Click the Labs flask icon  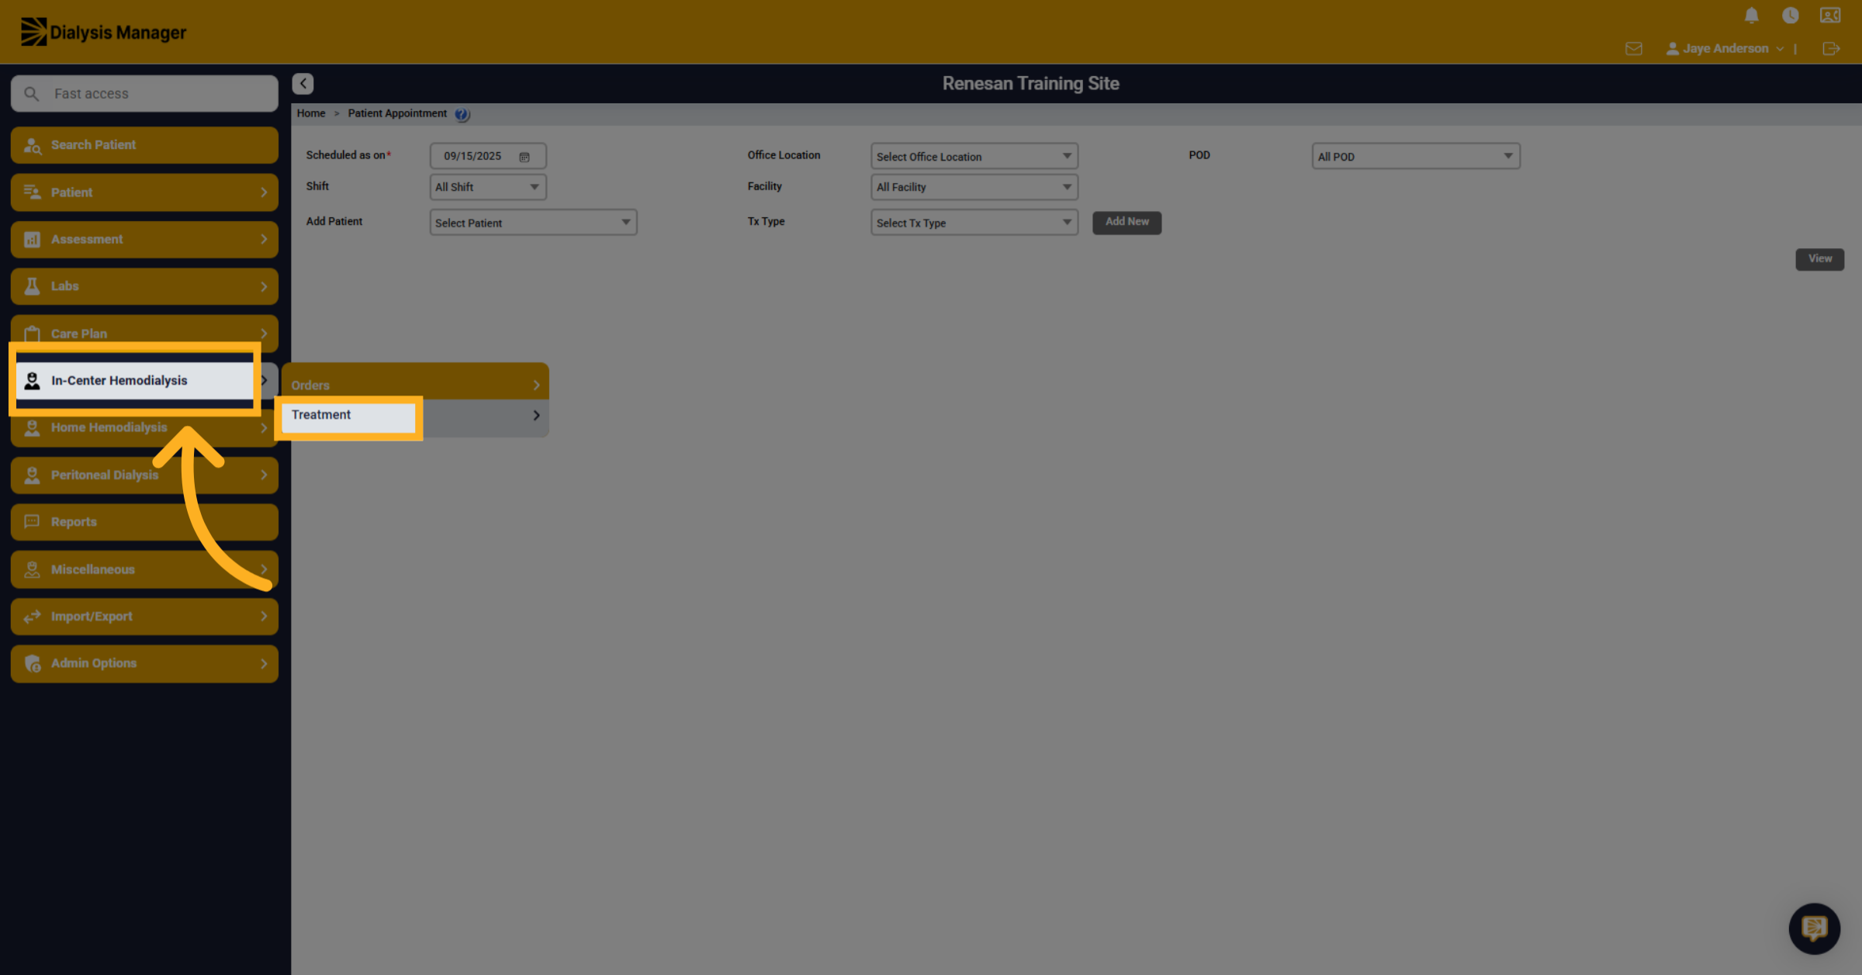click(33, 286)
